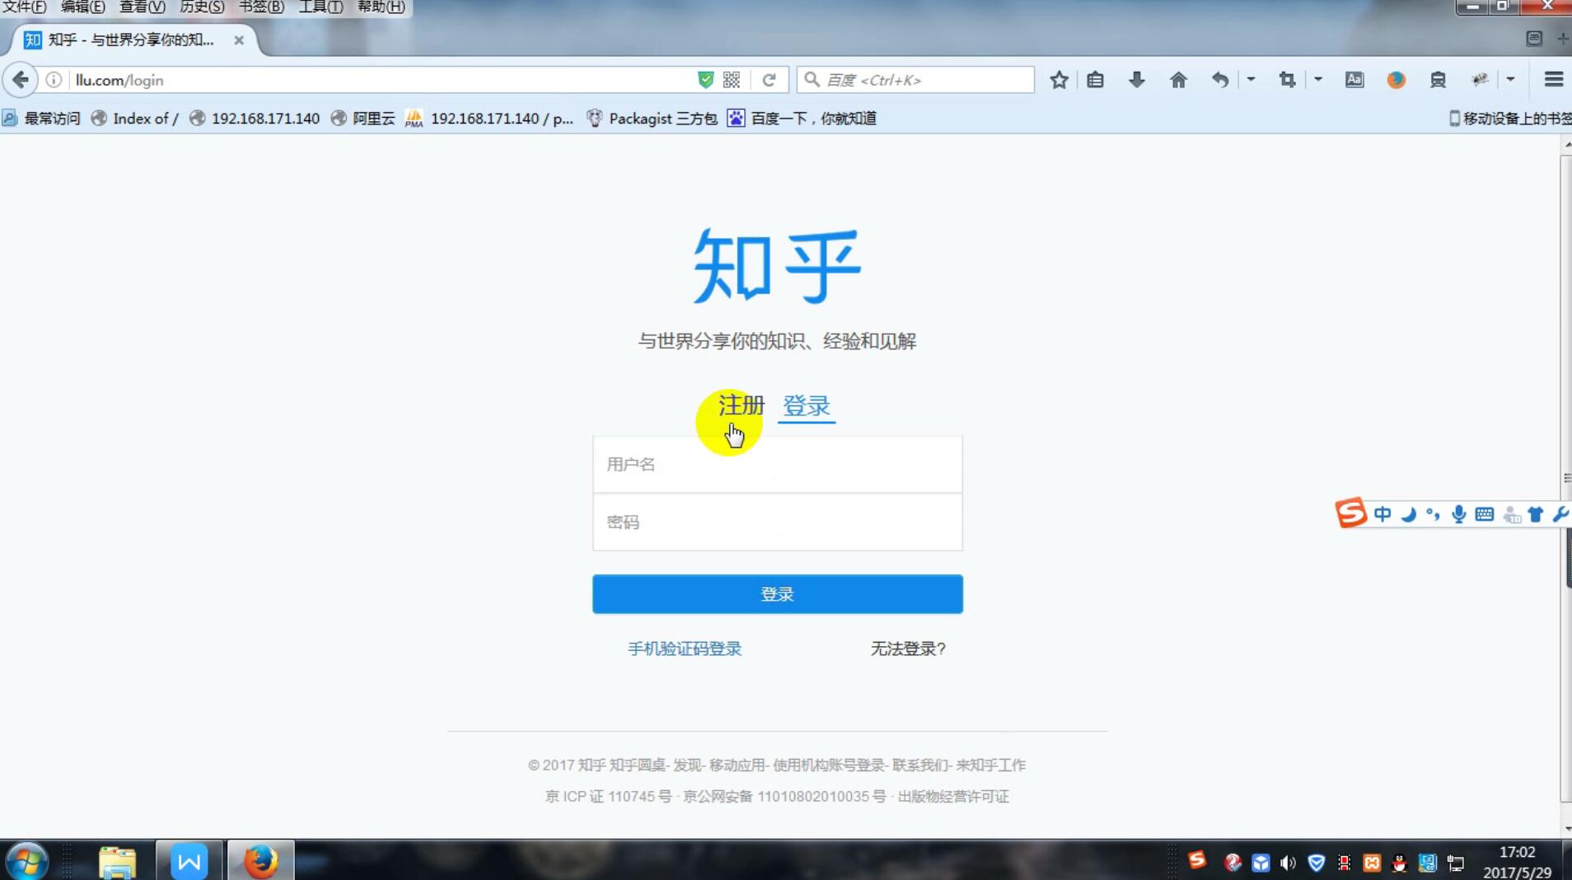Open a new tab with plus button
The width and height of the screenshot is (1572, 880).
pyautogui.click(x=1561, y=39)
